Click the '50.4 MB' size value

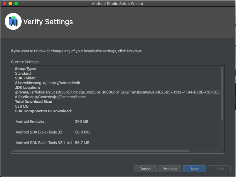click(82, 132)
